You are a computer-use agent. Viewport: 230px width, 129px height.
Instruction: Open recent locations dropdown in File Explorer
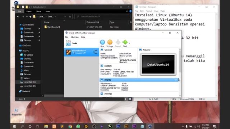coord(27,17)
